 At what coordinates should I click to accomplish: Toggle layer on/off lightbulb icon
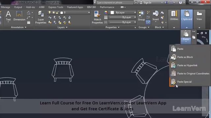[x=49, y=12]
